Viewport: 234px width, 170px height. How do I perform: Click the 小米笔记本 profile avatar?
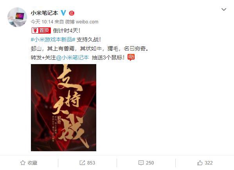click(17, 17)
